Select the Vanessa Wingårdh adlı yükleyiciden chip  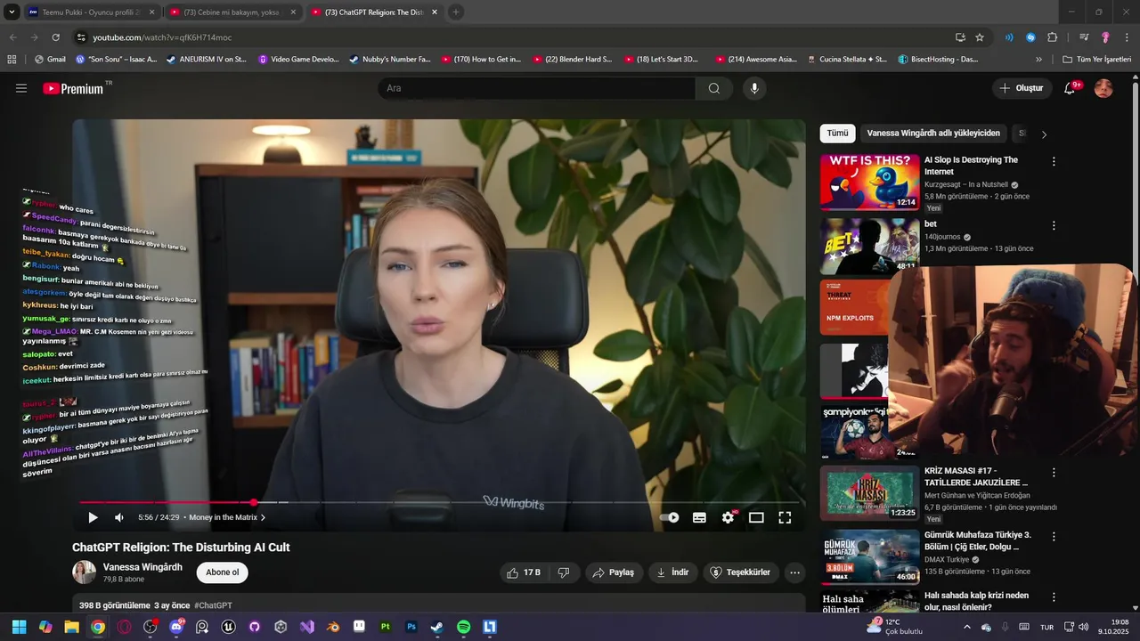pyautogui.click(x=933, y=134)
